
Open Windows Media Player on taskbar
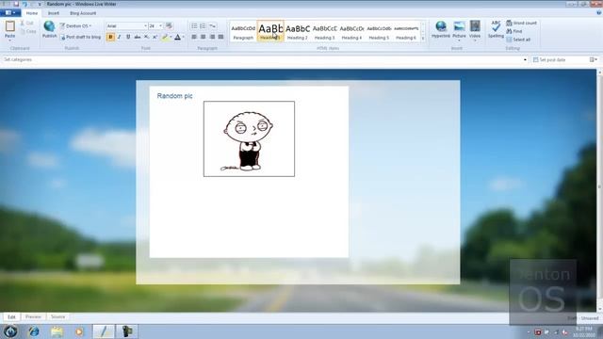(79, 331)
